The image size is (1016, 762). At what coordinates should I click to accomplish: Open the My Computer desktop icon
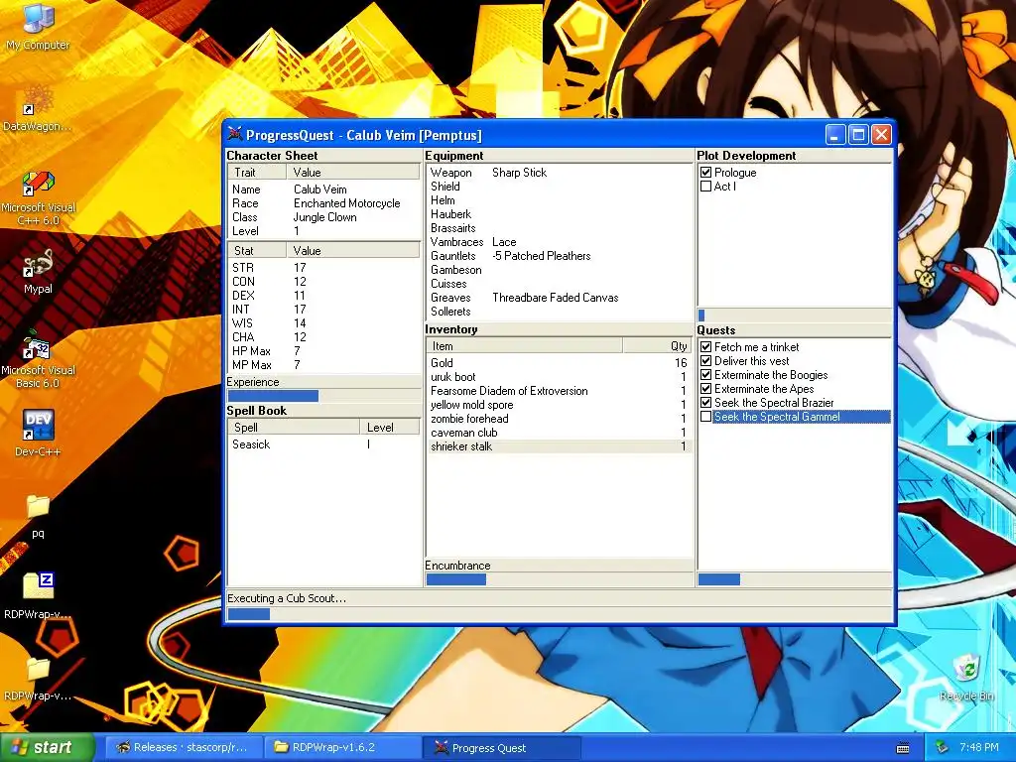tap(38, 27)
